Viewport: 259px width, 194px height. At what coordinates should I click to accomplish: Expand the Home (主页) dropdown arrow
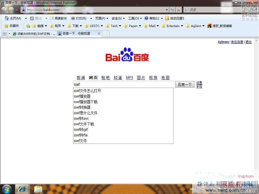tap(26, 18)
